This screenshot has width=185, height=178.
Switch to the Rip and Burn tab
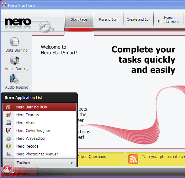pos(109,19)
